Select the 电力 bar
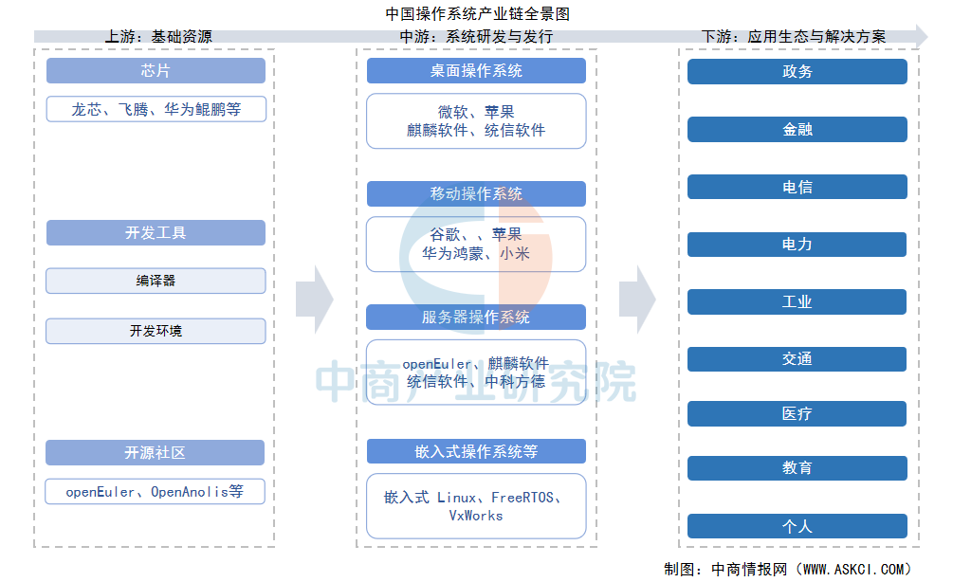Screen dimensions: 953x582 [797, 245]
